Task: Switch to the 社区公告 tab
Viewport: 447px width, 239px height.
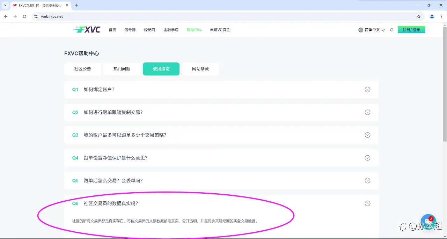Action: click(x=83, y=69)
